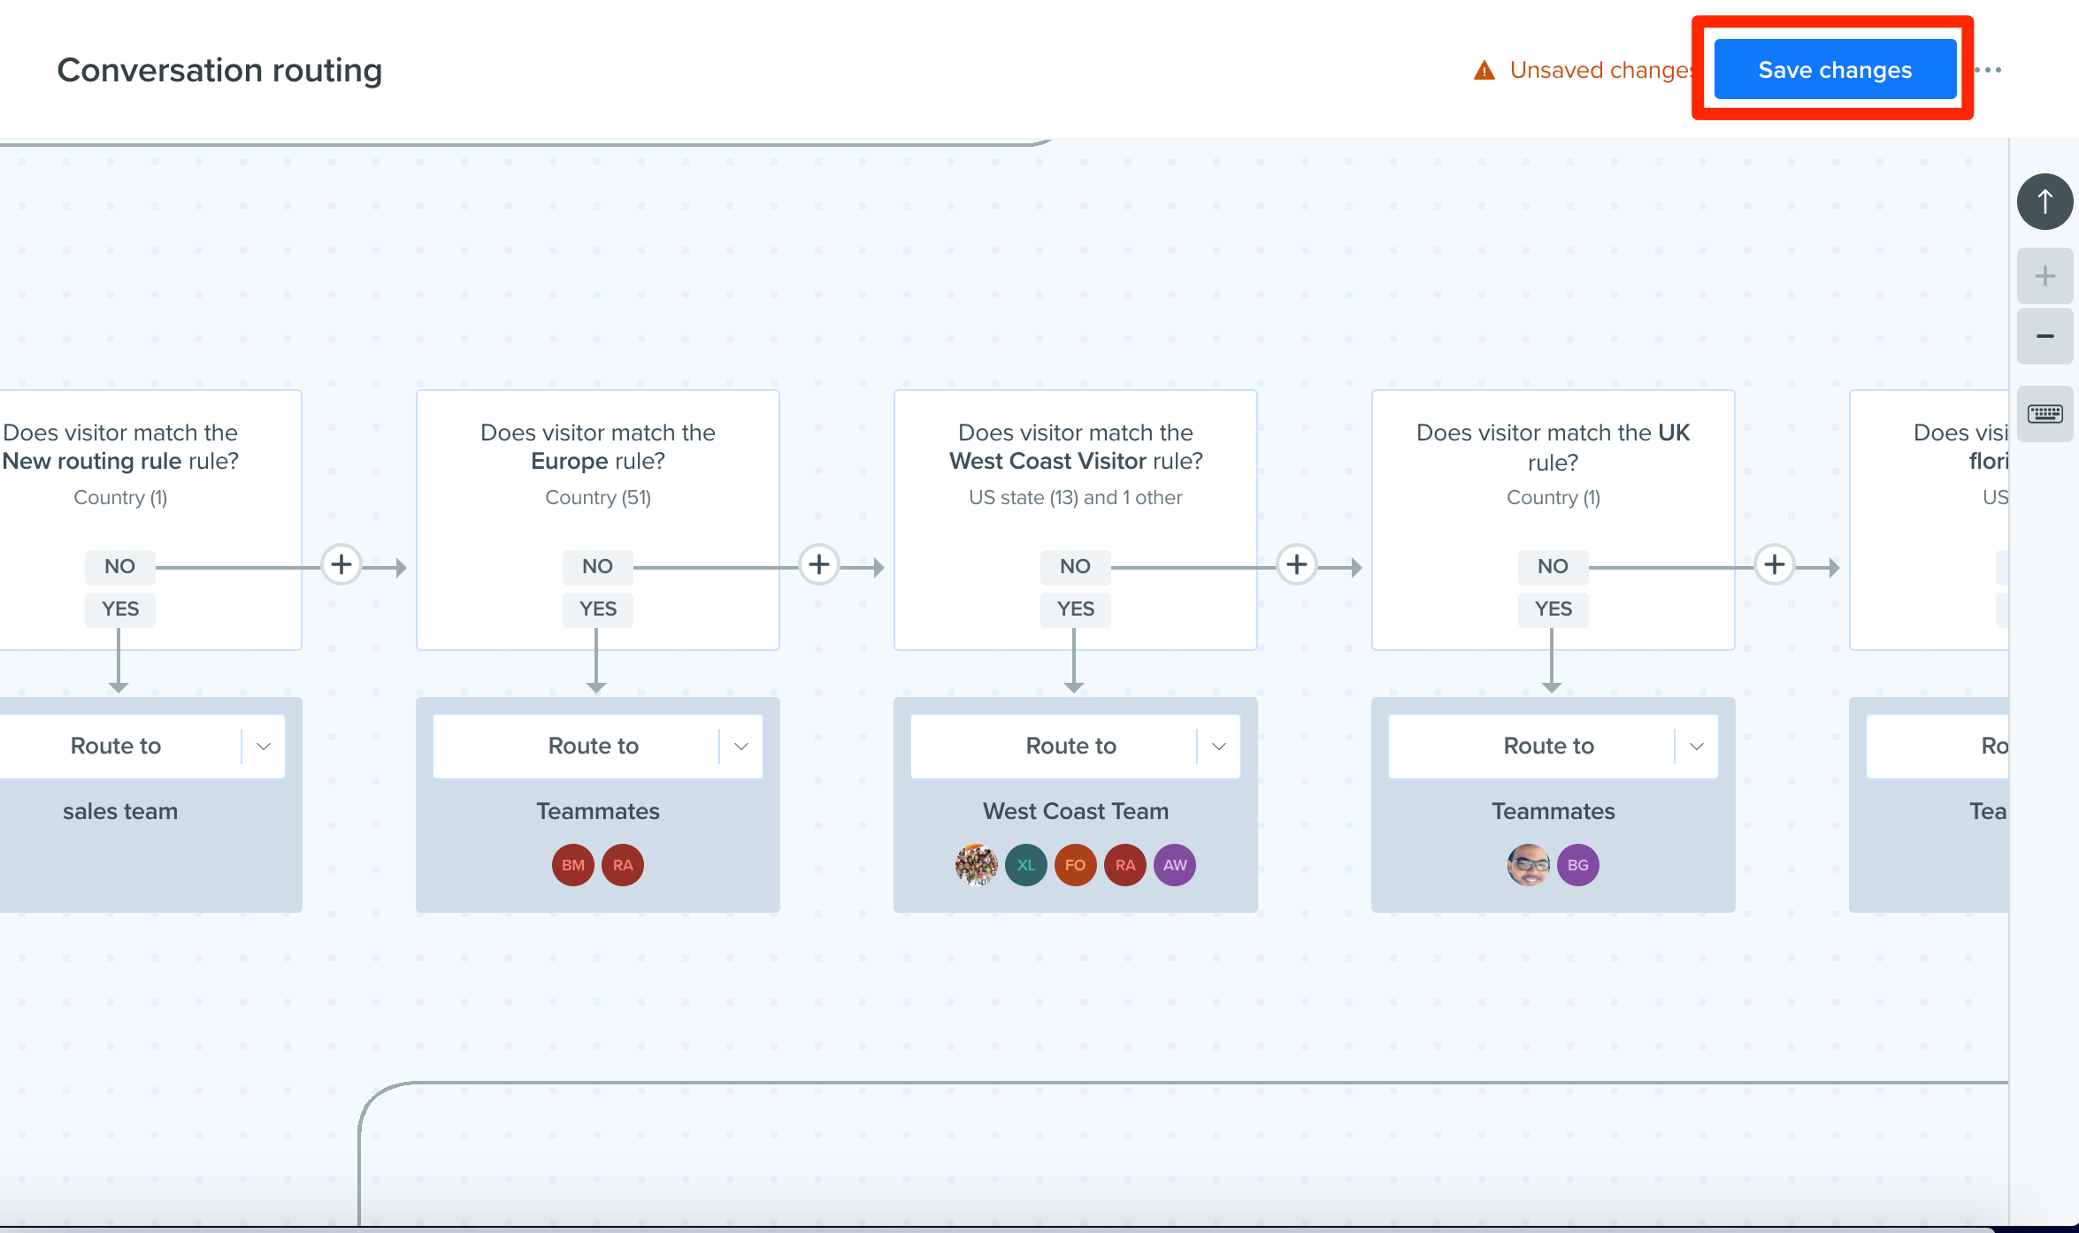Click the Unsaved changes warning icon

pos(1484,70)
